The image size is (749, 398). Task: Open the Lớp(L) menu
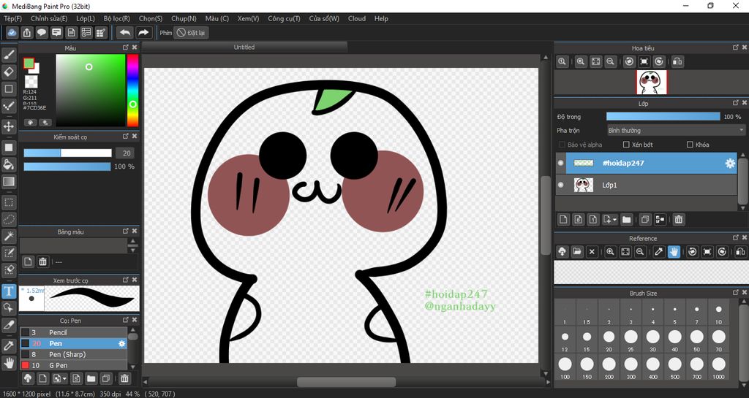(x=86, y=18)
